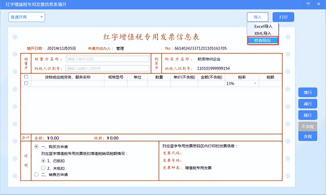Click 插行 to insert a row
The height and width of the screenshot is (195, 326).
point(307,115)
